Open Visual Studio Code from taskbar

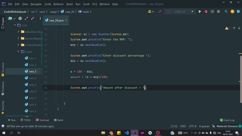pos(127,133)
